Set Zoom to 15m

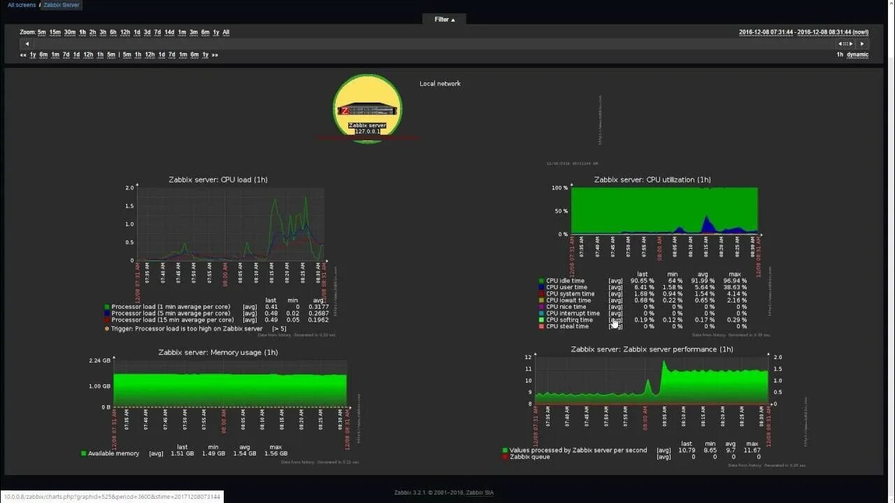click(55, 32)
